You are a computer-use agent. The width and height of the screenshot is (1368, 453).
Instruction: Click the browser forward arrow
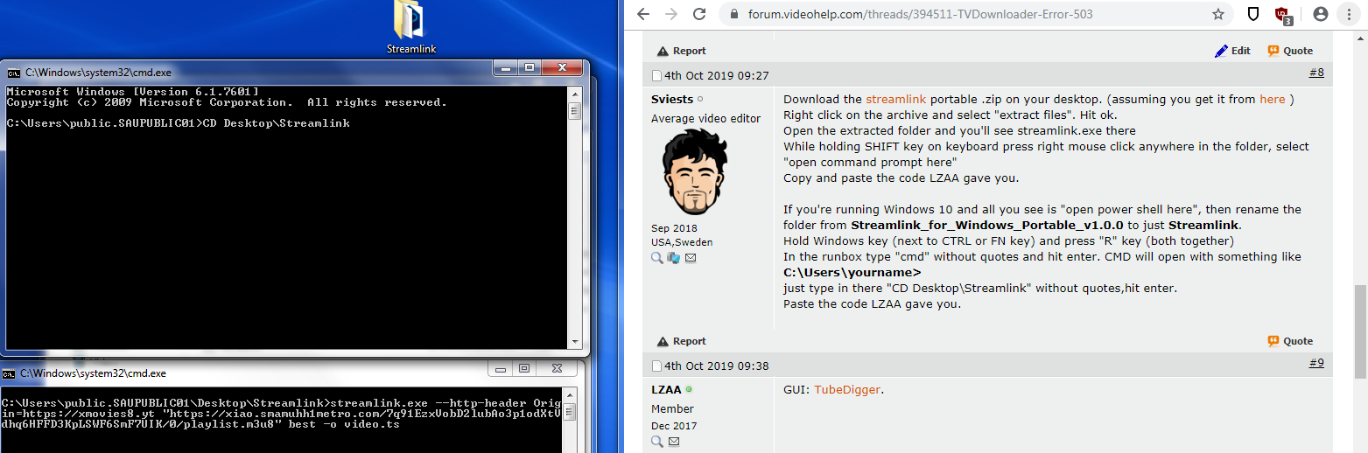[671, 14]
